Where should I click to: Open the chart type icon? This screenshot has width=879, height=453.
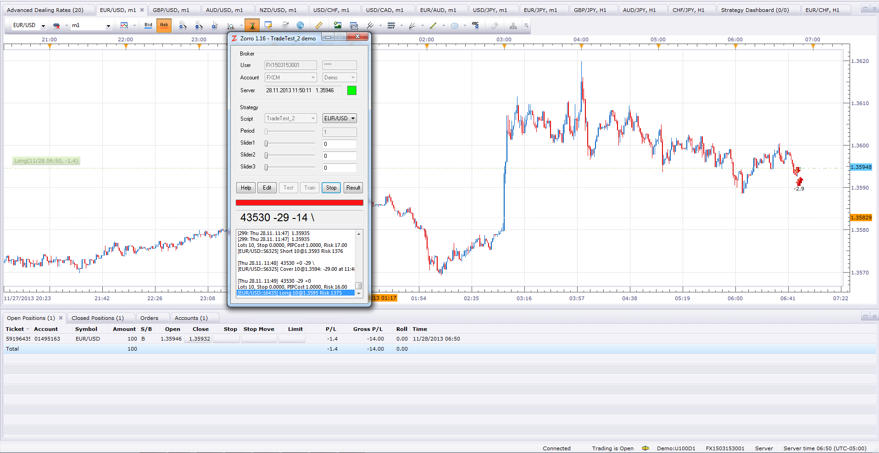click(x=124, y=26)
